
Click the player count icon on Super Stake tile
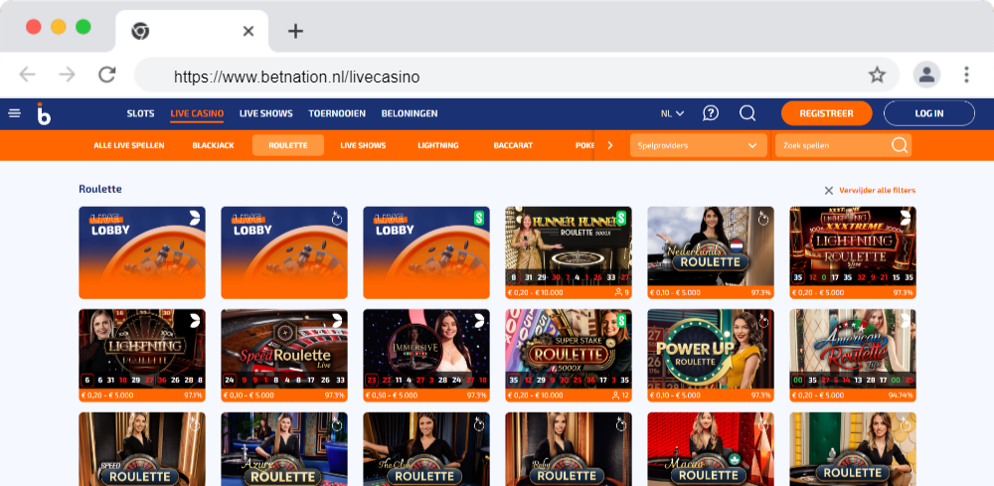[x=615, y=396]
